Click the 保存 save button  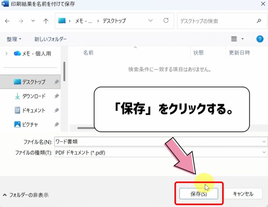[x=199, y=193]
